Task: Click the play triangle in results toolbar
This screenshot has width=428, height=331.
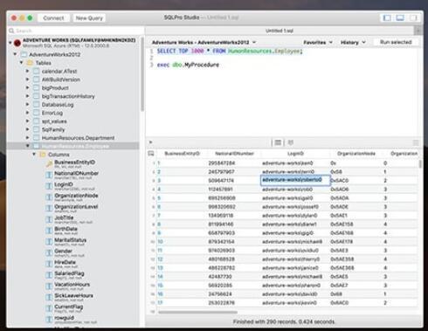Action: coord(151,142)
